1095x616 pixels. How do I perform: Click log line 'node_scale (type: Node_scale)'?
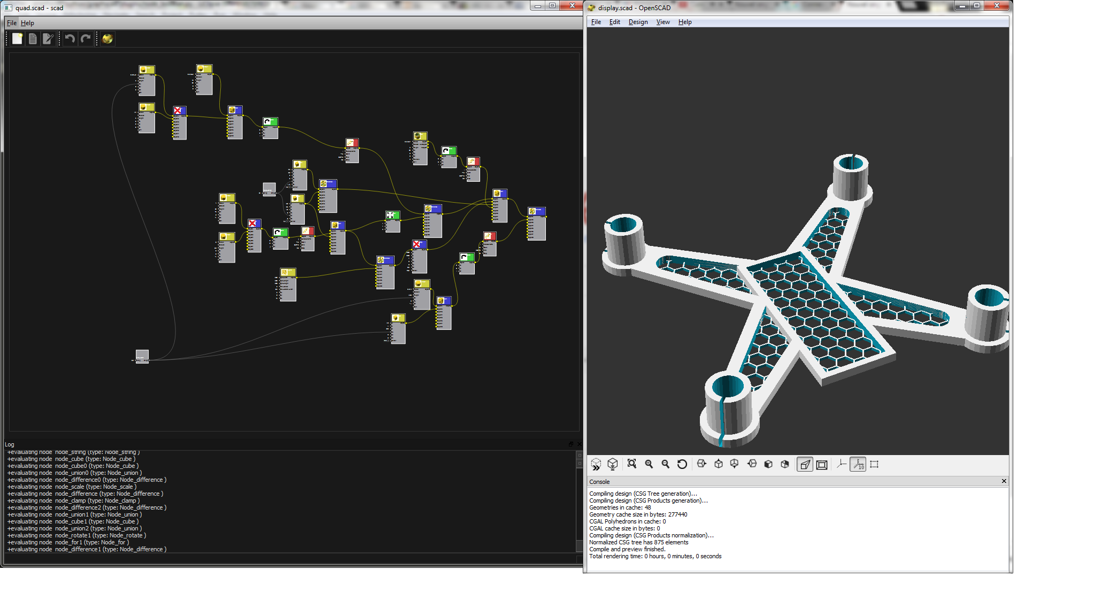pyautogui.click(x=72, y=487)
